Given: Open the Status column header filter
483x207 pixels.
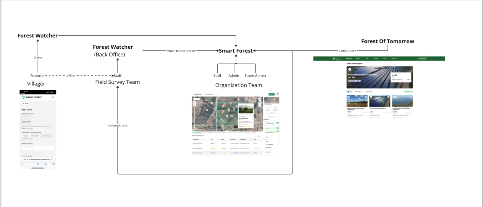Looking at the screenshot, I should click(261, 140).
